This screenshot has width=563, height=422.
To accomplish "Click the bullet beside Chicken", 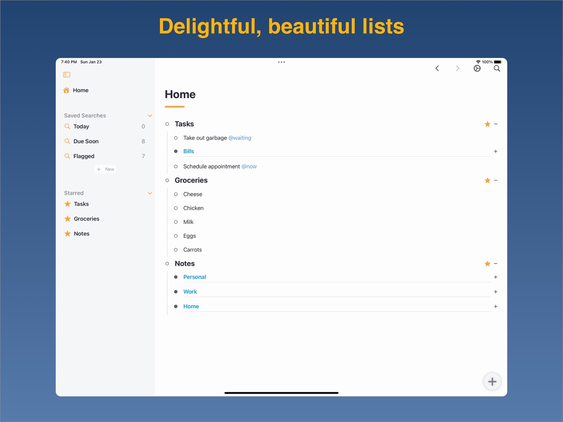I will click(x=176, y=208).
